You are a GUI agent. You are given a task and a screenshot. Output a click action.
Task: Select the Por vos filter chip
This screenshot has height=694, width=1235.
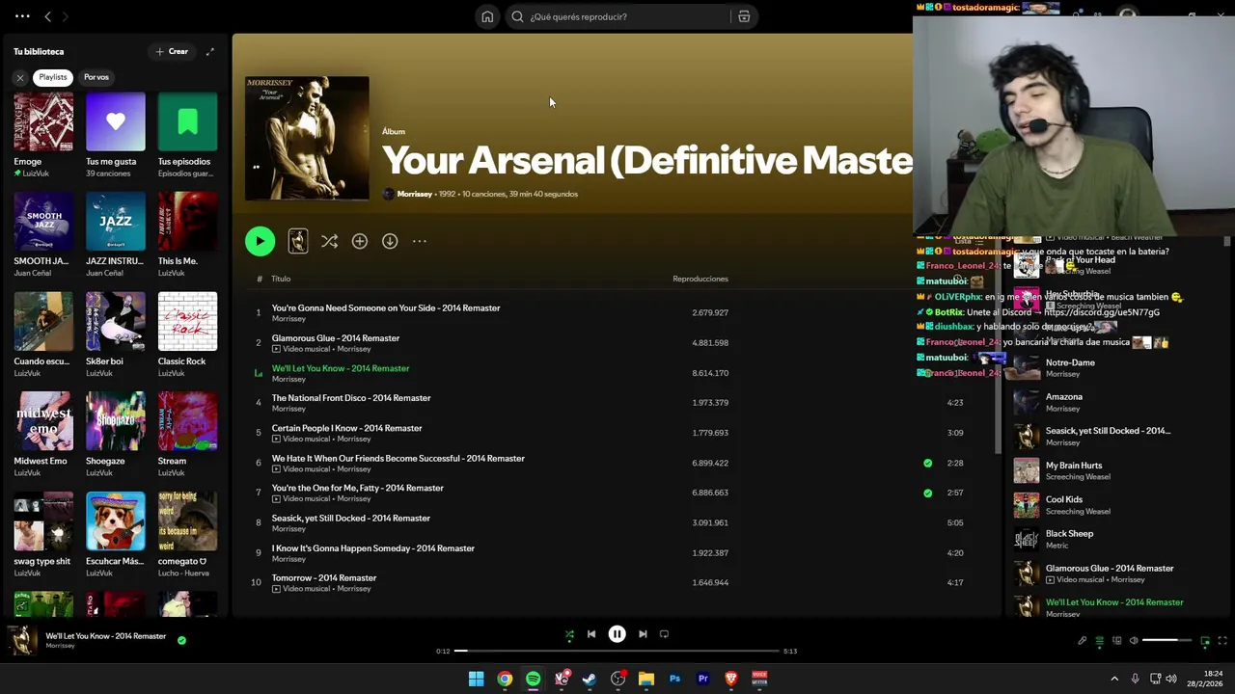coord(96,77)
